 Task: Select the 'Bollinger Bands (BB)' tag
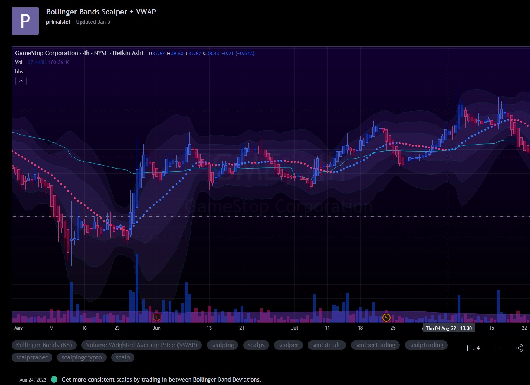pyautogui.click(x=44, y=345)
